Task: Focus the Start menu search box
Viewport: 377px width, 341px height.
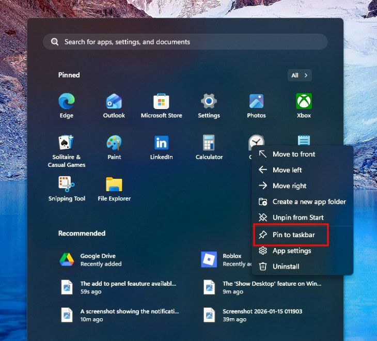Action: (x=185, y=42)
